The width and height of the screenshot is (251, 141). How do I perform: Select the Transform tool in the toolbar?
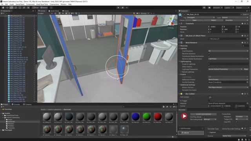(24, 7)
